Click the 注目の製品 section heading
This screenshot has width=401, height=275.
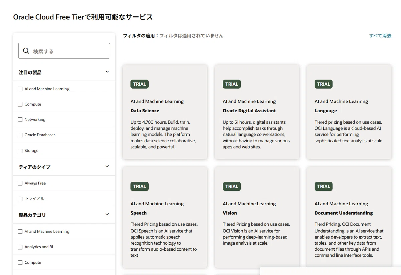[30, 72]
